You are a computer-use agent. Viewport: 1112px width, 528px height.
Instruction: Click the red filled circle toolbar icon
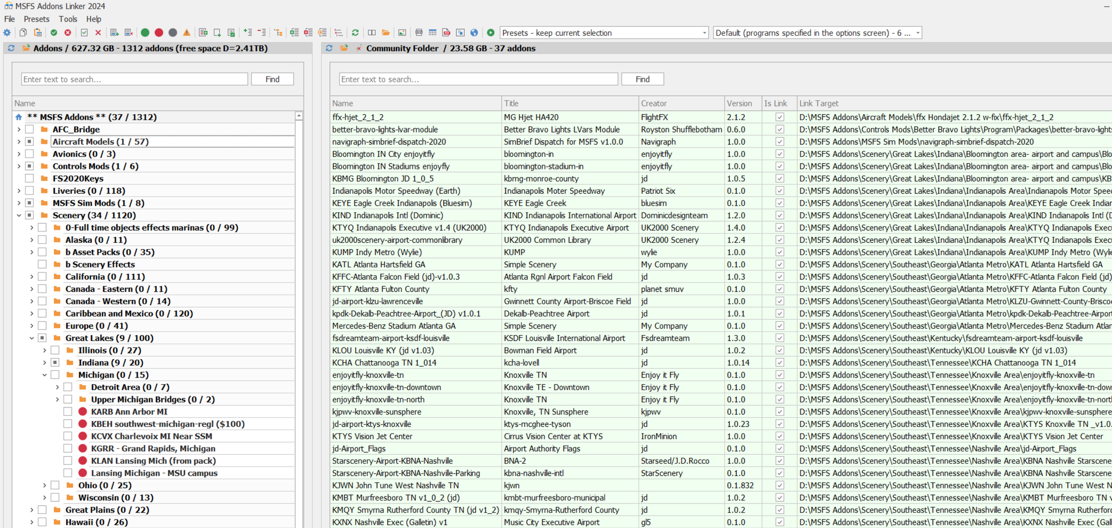tap(159, 33)
